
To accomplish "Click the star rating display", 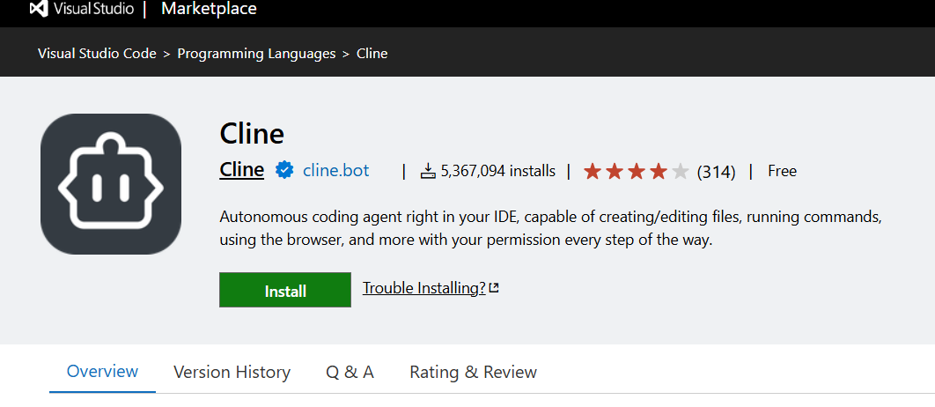I will (x=637, y=172).
